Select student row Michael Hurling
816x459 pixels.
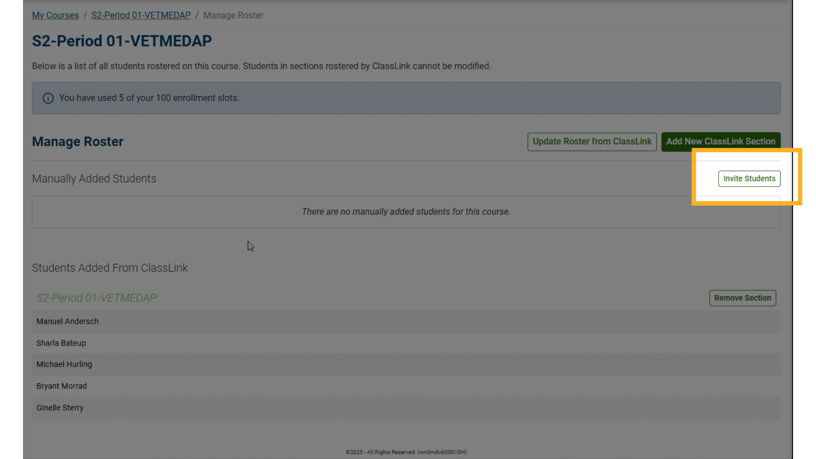click(x=64, y=364)
